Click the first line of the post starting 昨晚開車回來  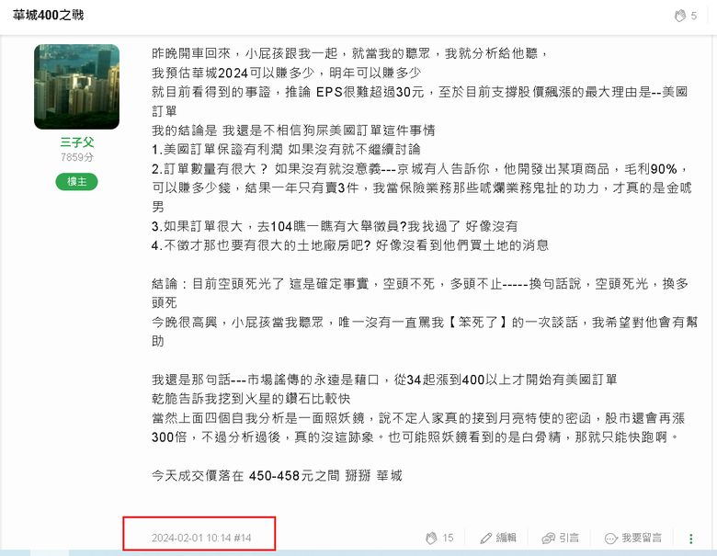(350, 53)
